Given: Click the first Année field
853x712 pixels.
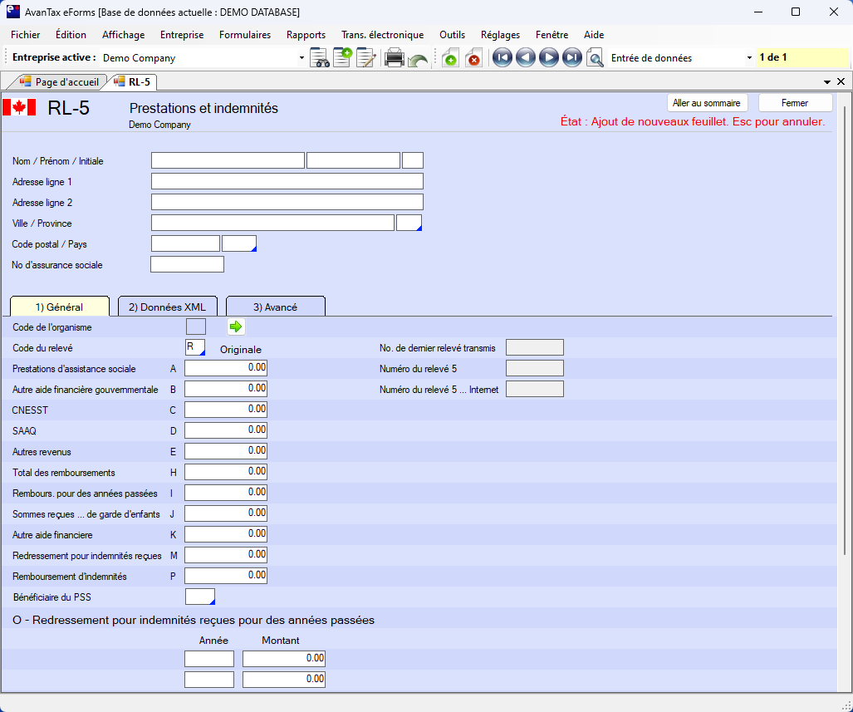Looking at the screenshot, I should pyautogui.click(x=209, y=659).
